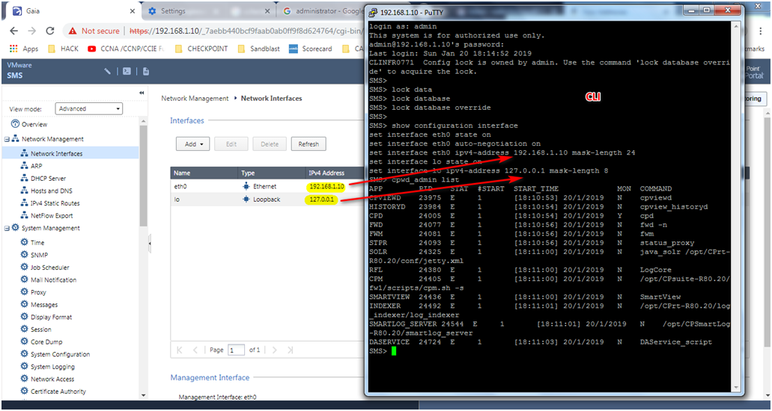The height and width of the screenshot is (411, 772).
Task: Go to Hosts and DNS
Action: (x=51, y=191)
